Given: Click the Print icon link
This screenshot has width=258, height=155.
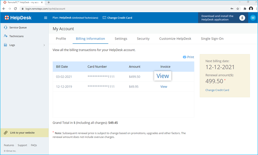Looking at the screenshot, I should click(188, 57).
